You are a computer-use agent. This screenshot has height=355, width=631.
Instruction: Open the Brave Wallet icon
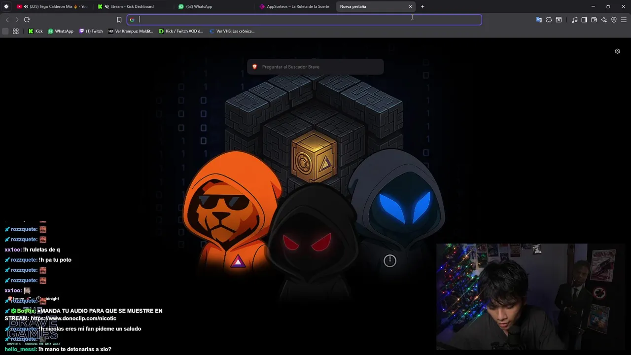(x=594, y=20)
